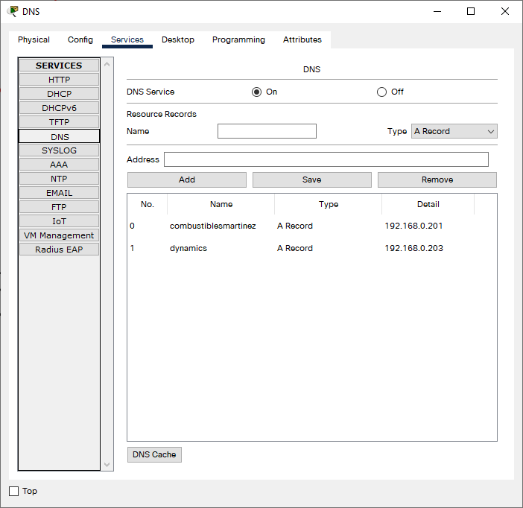Select the dynamics record name
This screenshot has height=508, width=523.
tap(188, 249)
